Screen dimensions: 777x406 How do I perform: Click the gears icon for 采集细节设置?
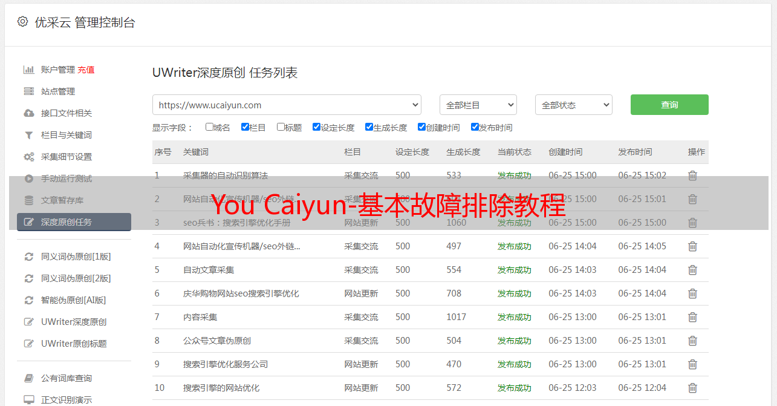(x=28, y=157)
